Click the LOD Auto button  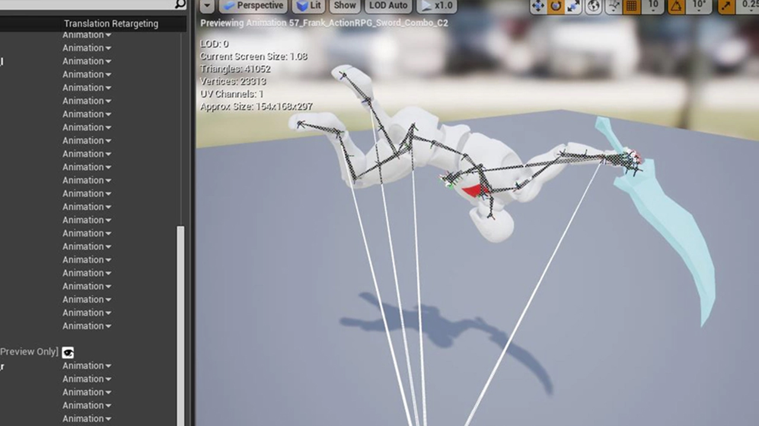[388, 6]
